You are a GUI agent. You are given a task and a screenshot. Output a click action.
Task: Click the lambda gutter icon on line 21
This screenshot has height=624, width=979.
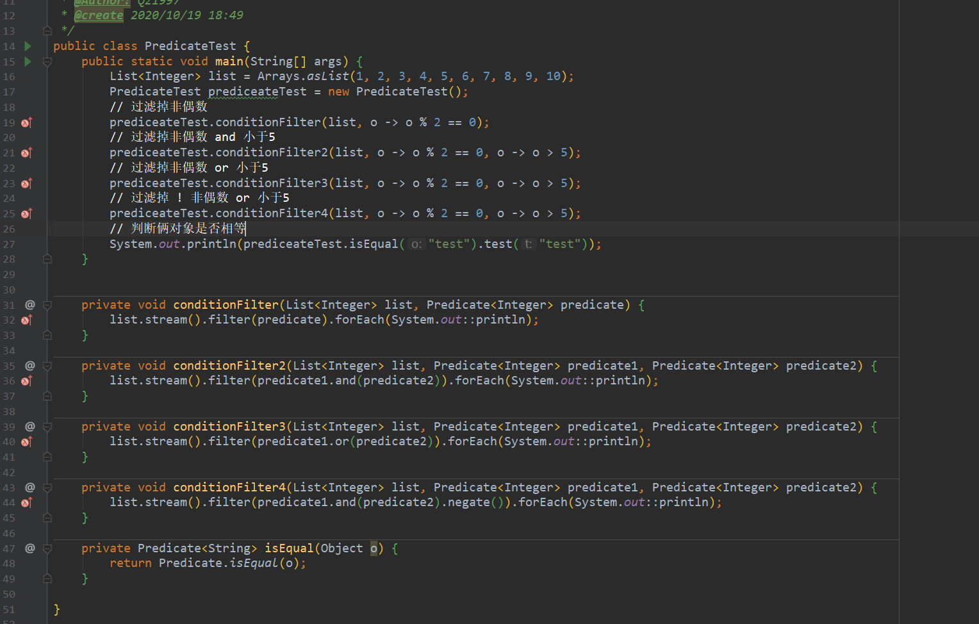click(26, 152)
